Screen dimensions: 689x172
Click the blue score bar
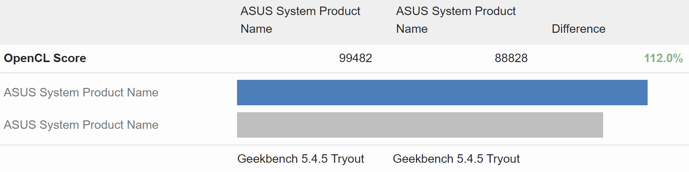coord(442,93)
